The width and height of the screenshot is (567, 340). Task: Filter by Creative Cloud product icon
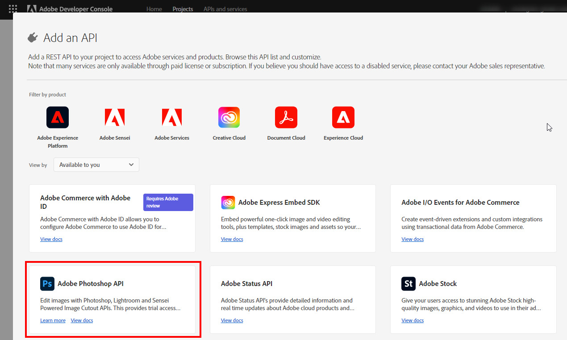(229, 118)
